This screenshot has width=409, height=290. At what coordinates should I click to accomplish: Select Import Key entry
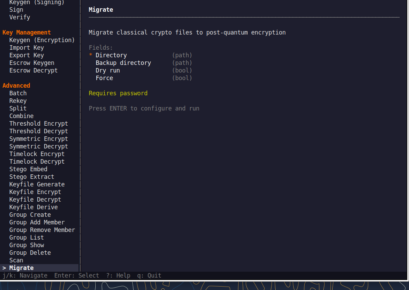point(27,47)
